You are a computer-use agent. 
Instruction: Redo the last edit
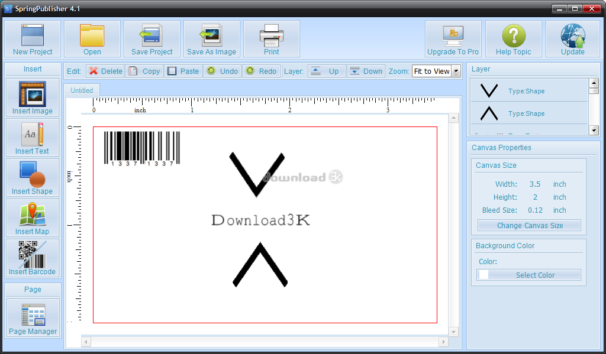(x=261, y=71)
